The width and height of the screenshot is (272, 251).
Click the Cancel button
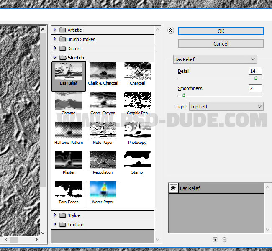(x=221, y=44)
